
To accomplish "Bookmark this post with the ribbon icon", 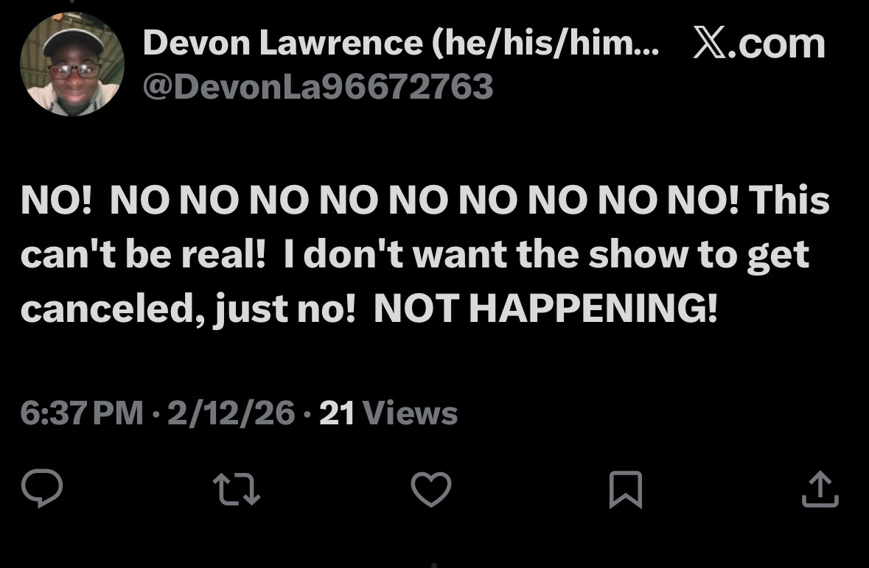I will coord(626,489).
